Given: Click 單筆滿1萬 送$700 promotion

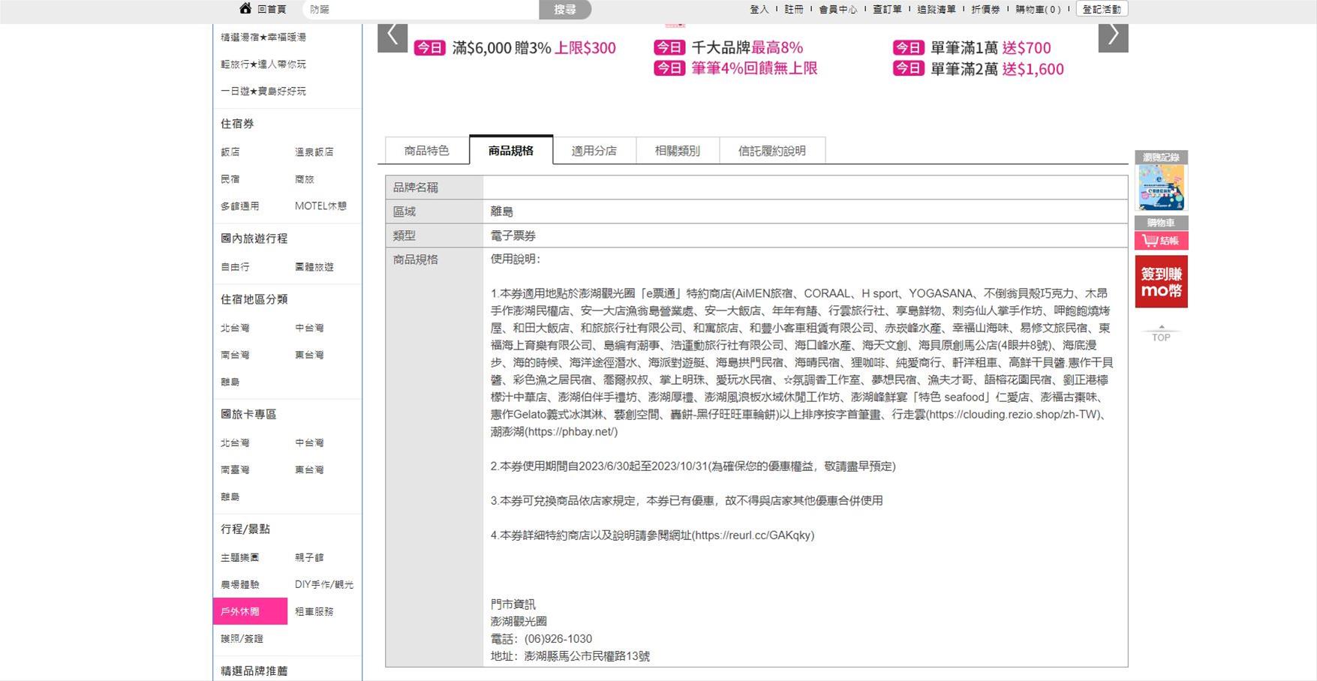Looking at the screenshot, I should pos(972,48).
